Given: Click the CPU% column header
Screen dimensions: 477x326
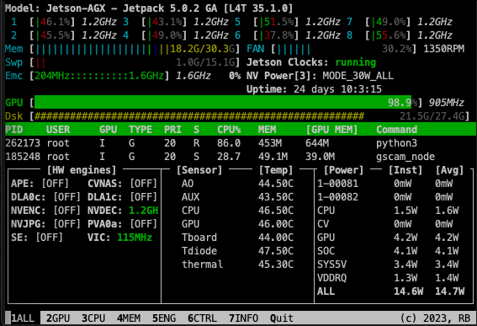Looking at the screenshot, I should pos(229,130).
